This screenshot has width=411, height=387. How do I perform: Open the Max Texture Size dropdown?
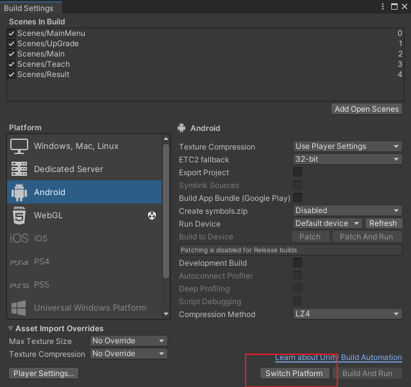point(129,341)
